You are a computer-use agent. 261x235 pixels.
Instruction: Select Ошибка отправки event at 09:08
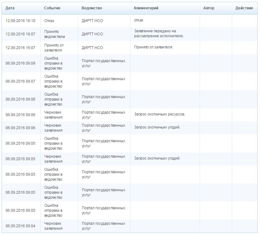pyautogui.click(x=53, y=63)
